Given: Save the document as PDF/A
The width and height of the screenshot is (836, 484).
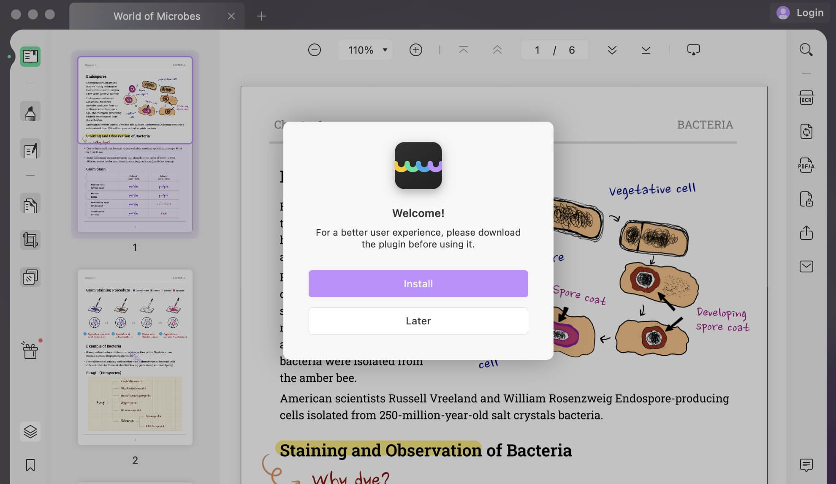Looking at the screenshot, I should click(x=806, y=166).
